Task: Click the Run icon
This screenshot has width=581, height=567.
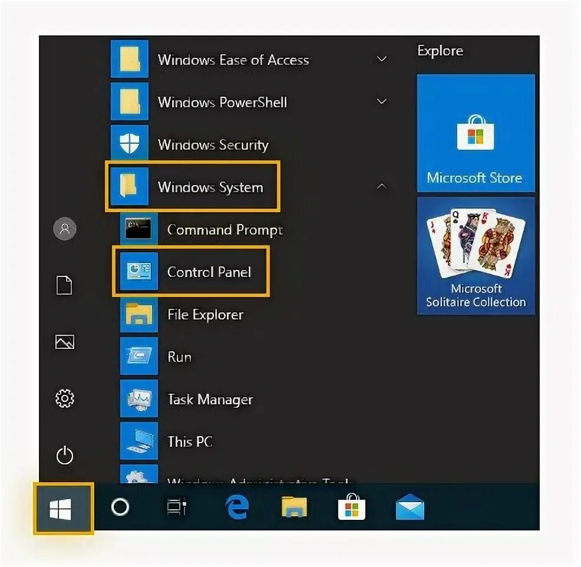Action: tap(138, 356)
